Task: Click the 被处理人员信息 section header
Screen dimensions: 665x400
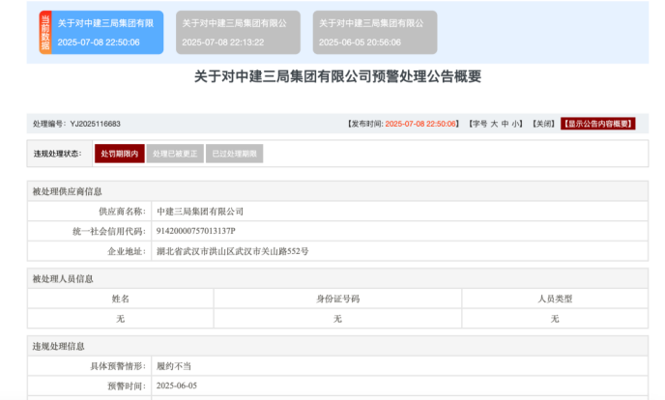Action: [x=63, y=279]
